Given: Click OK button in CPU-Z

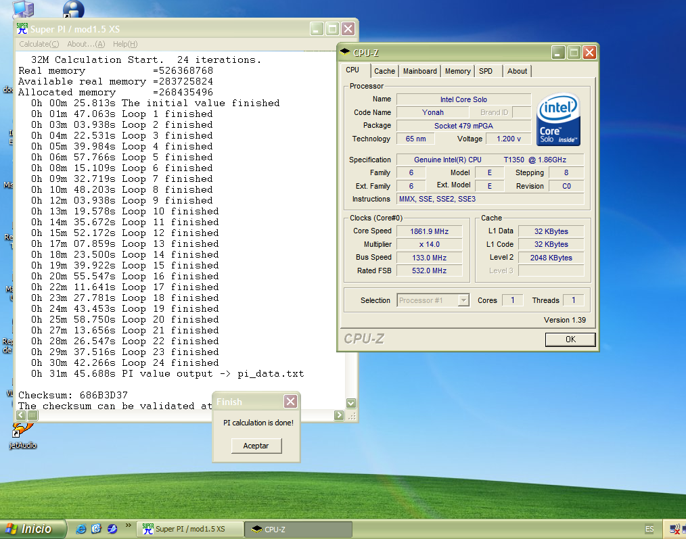Looking at the screenshot, I should 570,339.
